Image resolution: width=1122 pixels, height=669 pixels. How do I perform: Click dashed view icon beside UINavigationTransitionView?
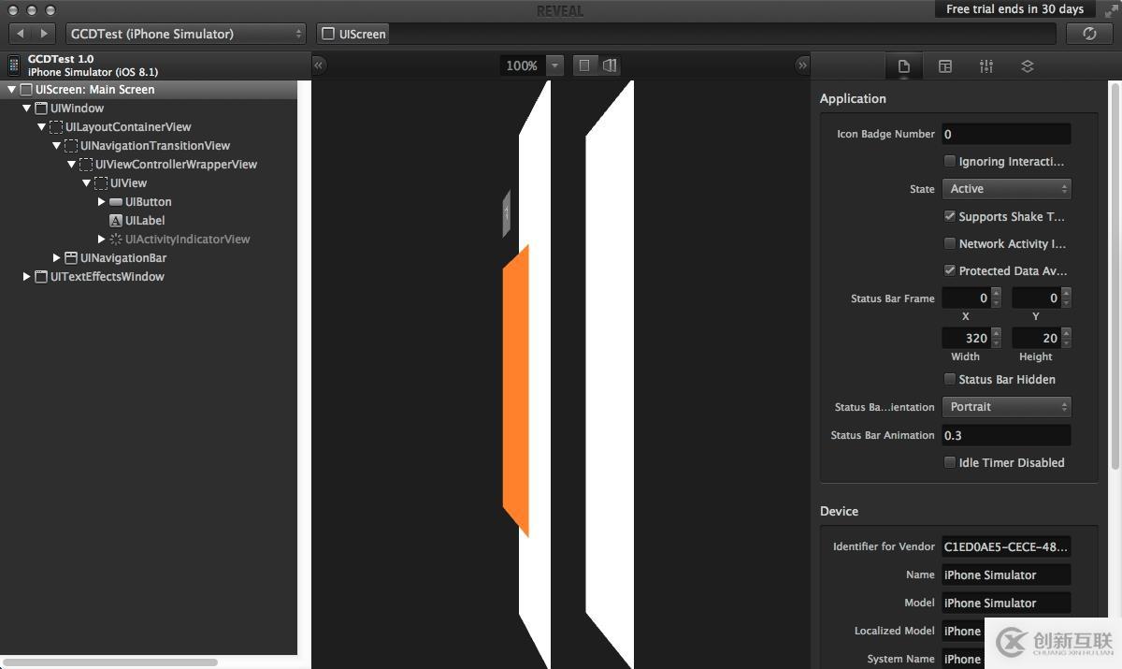coord(71,146)
